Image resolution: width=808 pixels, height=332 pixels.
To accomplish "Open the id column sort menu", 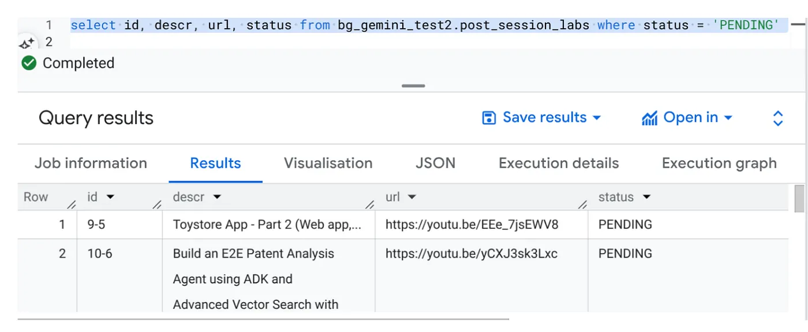I will [x=110, y=197].
